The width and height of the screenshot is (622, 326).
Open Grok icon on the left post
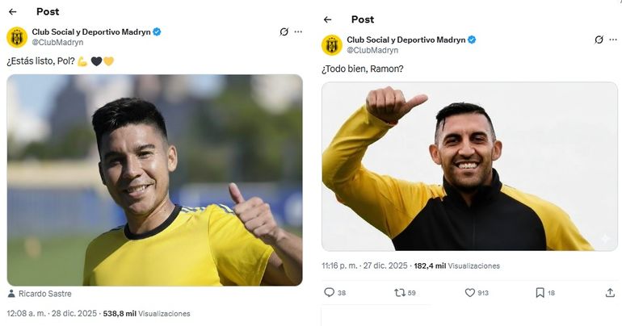284,32
